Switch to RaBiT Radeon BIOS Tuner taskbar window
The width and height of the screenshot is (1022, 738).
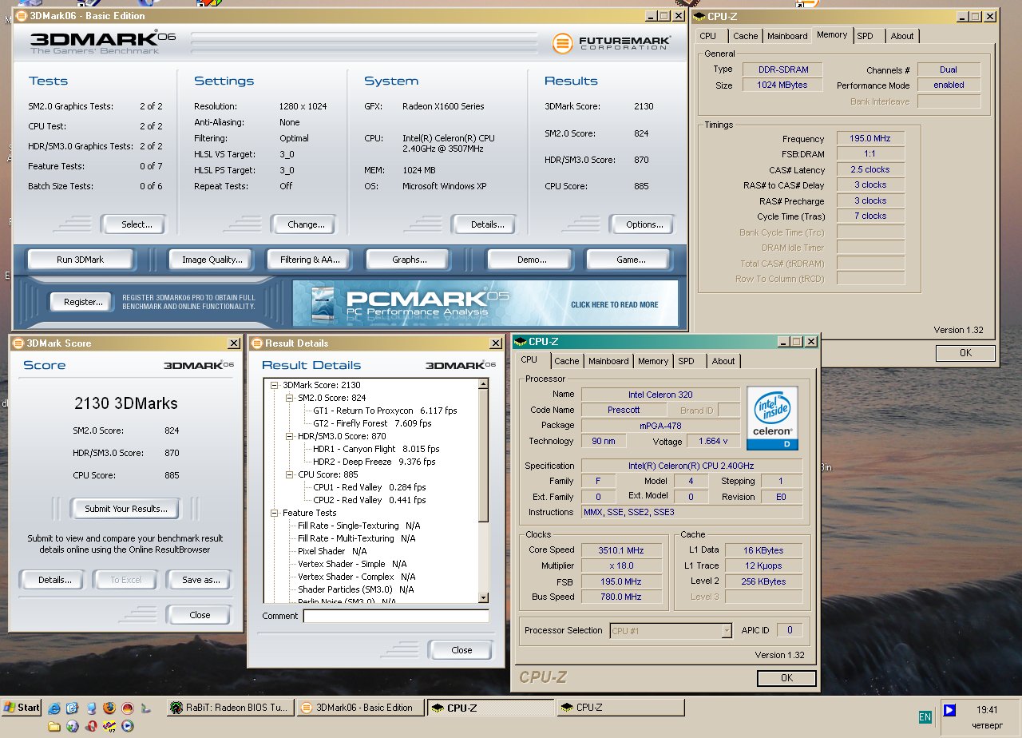(x=230, y=708)
